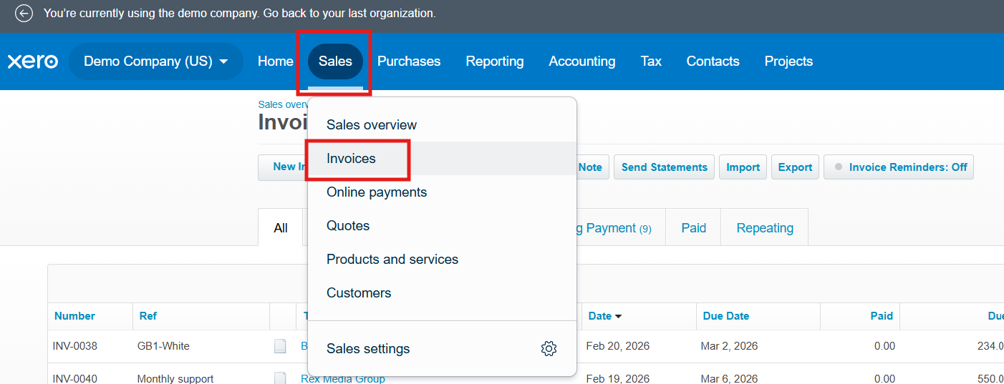Click the Mar 6, 2026 due date
This screenshot has height=384, width=1004.
[729, 378]
